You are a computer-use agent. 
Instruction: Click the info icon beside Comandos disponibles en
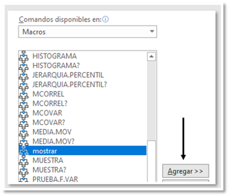tap(105, 19)
